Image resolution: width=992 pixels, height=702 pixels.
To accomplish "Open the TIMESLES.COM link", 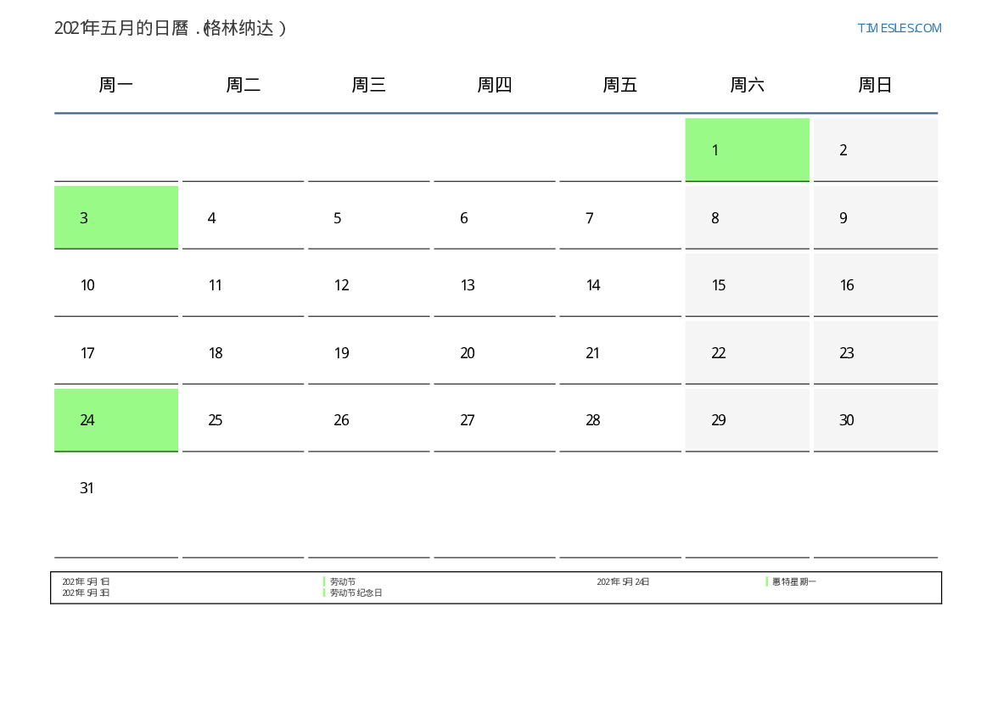I will [x=899, y=28].
